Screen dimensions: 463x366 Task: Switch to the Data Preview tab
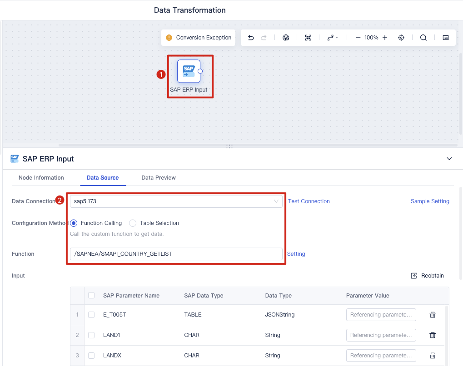(158, 177)
